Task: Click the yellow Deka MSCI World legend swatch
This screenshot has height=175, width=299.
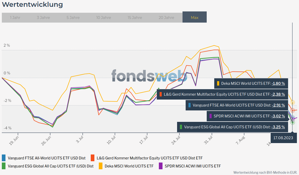Action: pos(100,166)
